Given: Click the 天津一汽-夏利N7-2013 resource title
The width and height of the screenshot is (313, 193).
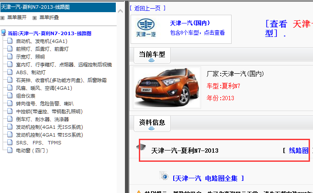Looking at the screenshot, I should click(x=185, y=150).
